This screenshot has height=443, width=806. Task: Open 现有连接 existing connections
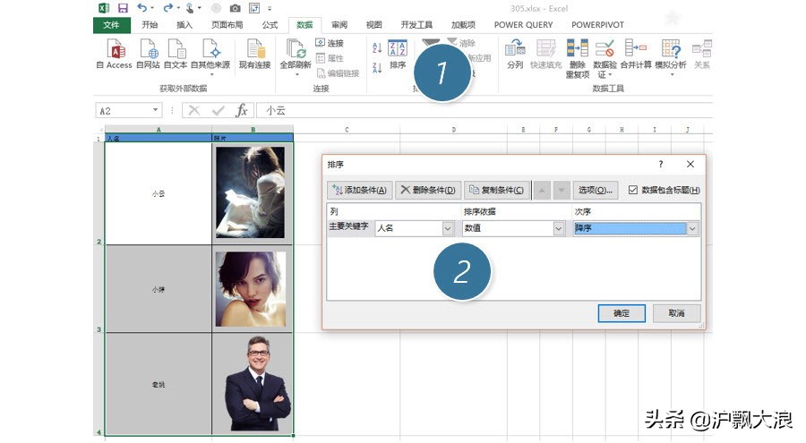[x=254, y=54]
